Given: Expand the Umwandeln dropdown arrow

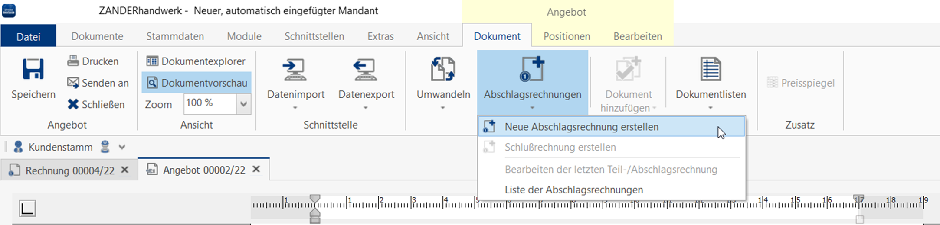Looking at the screenshot, I should click(443, 108).
